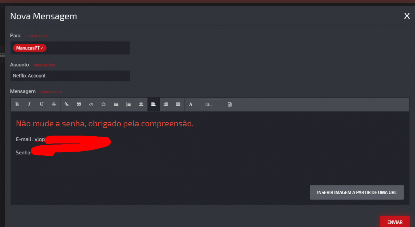Screen dimensions: 415x227
Task: Toggle left text alignment
Action: point(154,104)
